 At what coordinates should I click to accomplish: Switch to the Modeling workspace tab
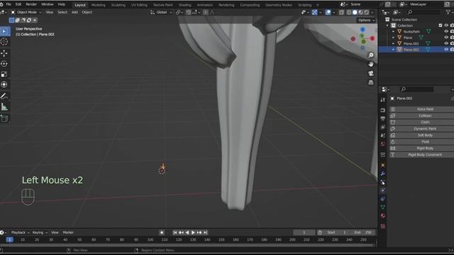[99, 5]
